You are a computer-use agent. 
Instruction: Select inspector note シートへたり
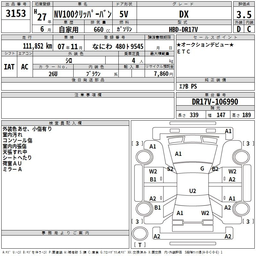coord(17,157)
